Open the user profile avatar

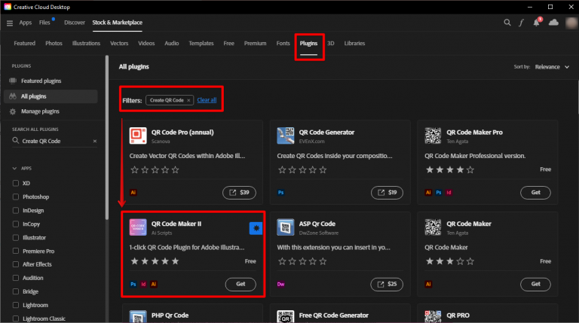[569, 23]
